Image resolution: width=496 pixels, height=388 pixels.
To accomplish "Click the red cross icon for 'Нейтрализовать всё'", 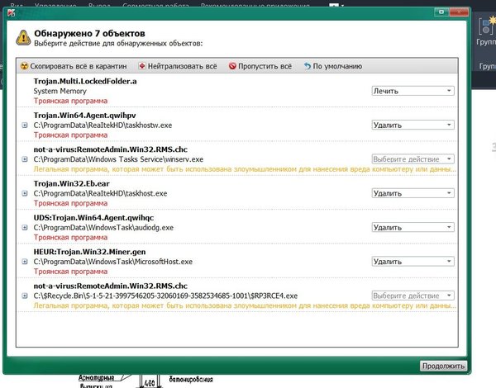I will pos(143,65).
